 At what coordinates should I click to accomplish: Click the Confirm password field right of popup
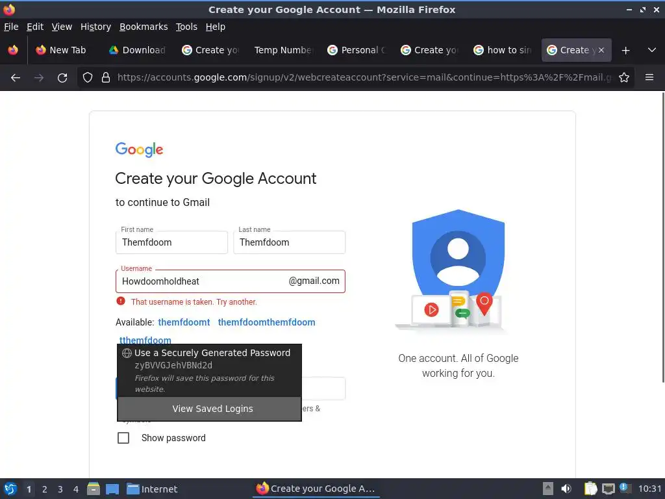(x=323, y=389)
